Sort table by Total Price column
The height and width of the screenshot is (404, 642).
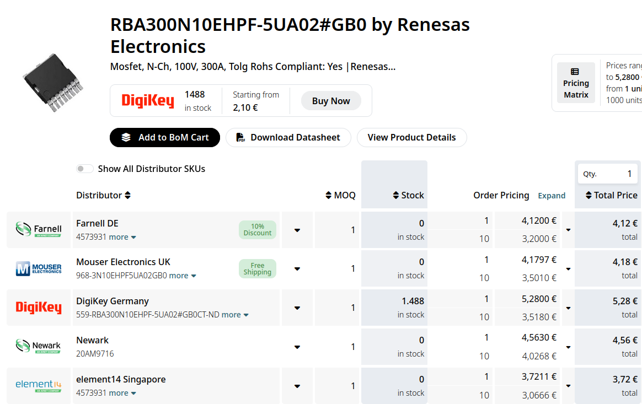pos(611,195)
